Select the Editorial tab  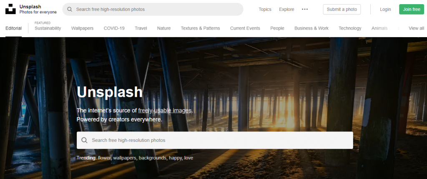pyautogui.click(x=13, y=28)
